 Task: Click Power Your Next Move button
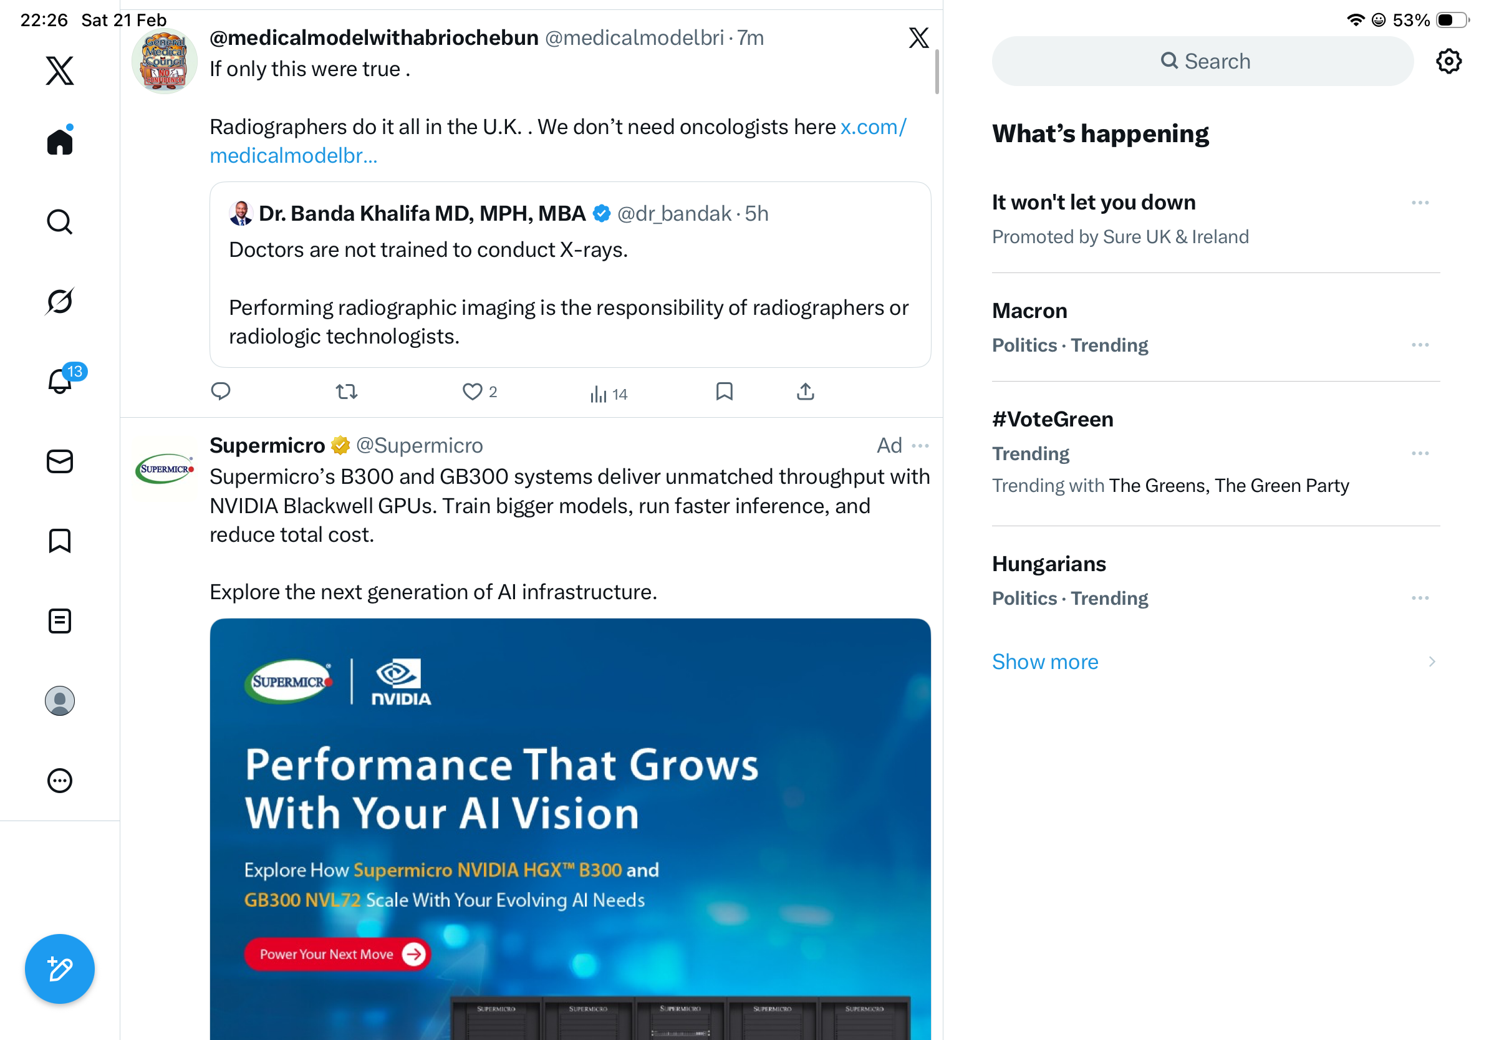[x=337, y=954]
